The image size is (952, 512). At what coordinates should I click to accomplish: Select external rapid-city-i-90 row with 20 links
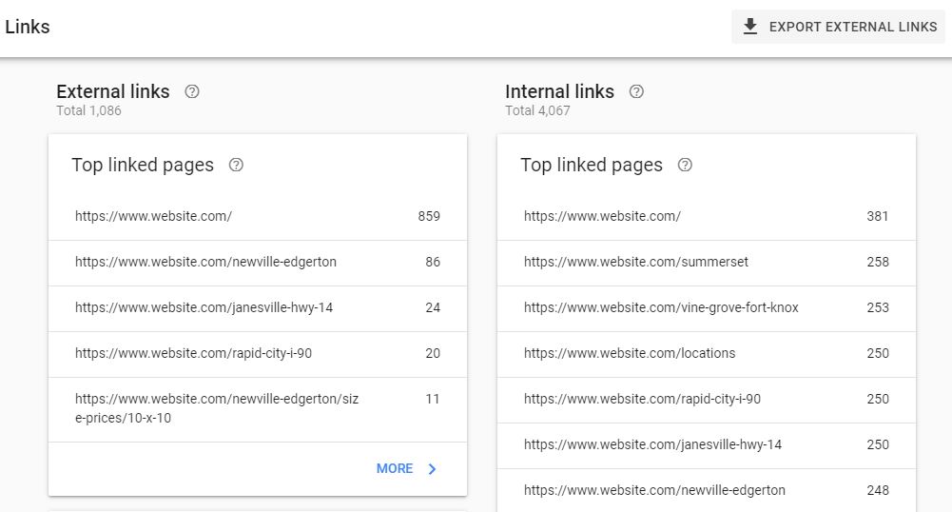click(x=257, y=353)
